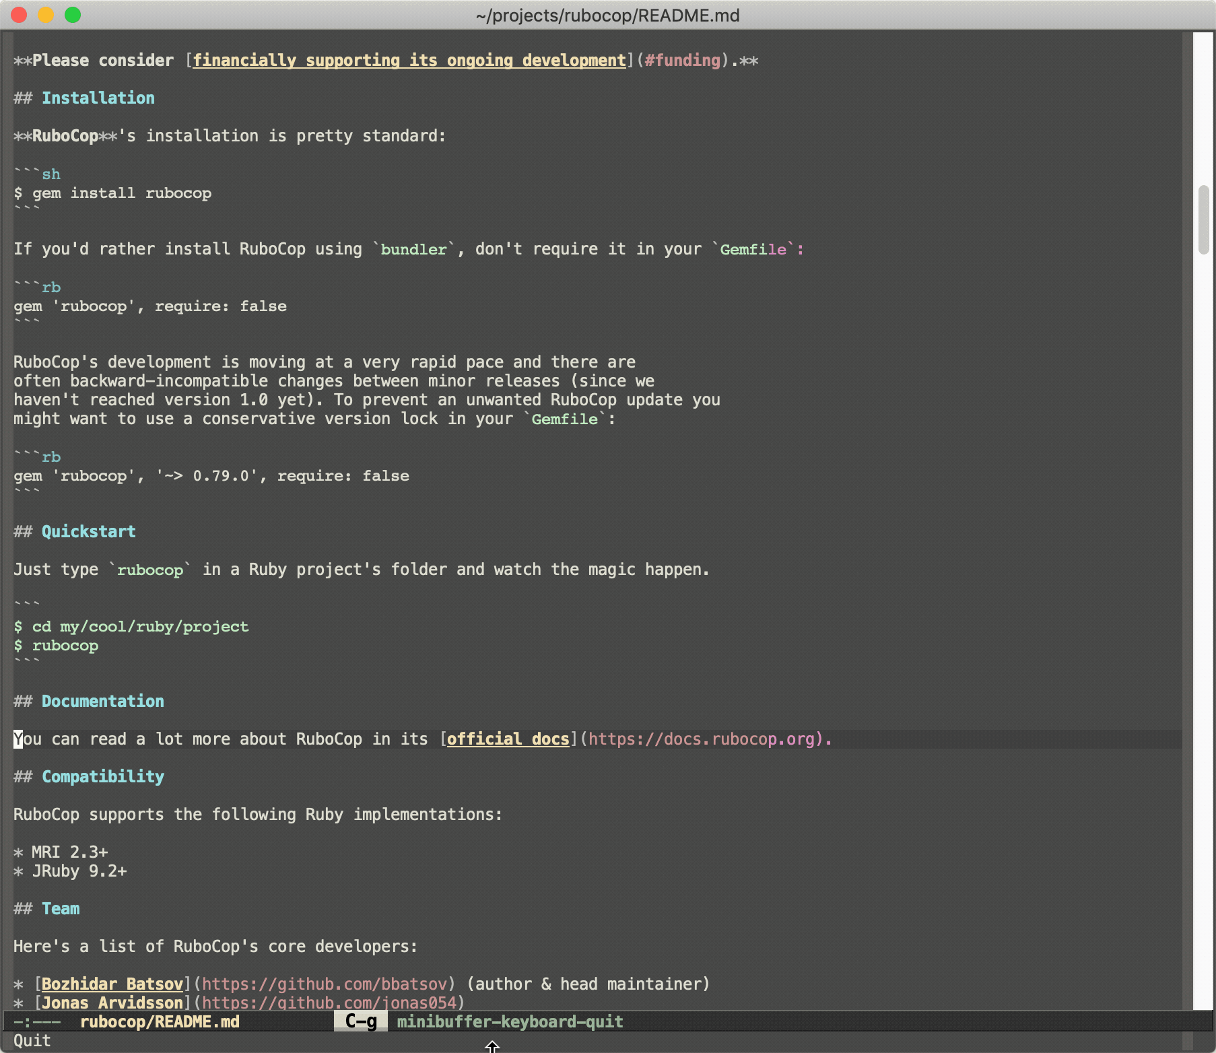Click 'rubocop/README.md' buffer name in mode line
Screen dimensions: 1216x1053
coord(160,1022)
